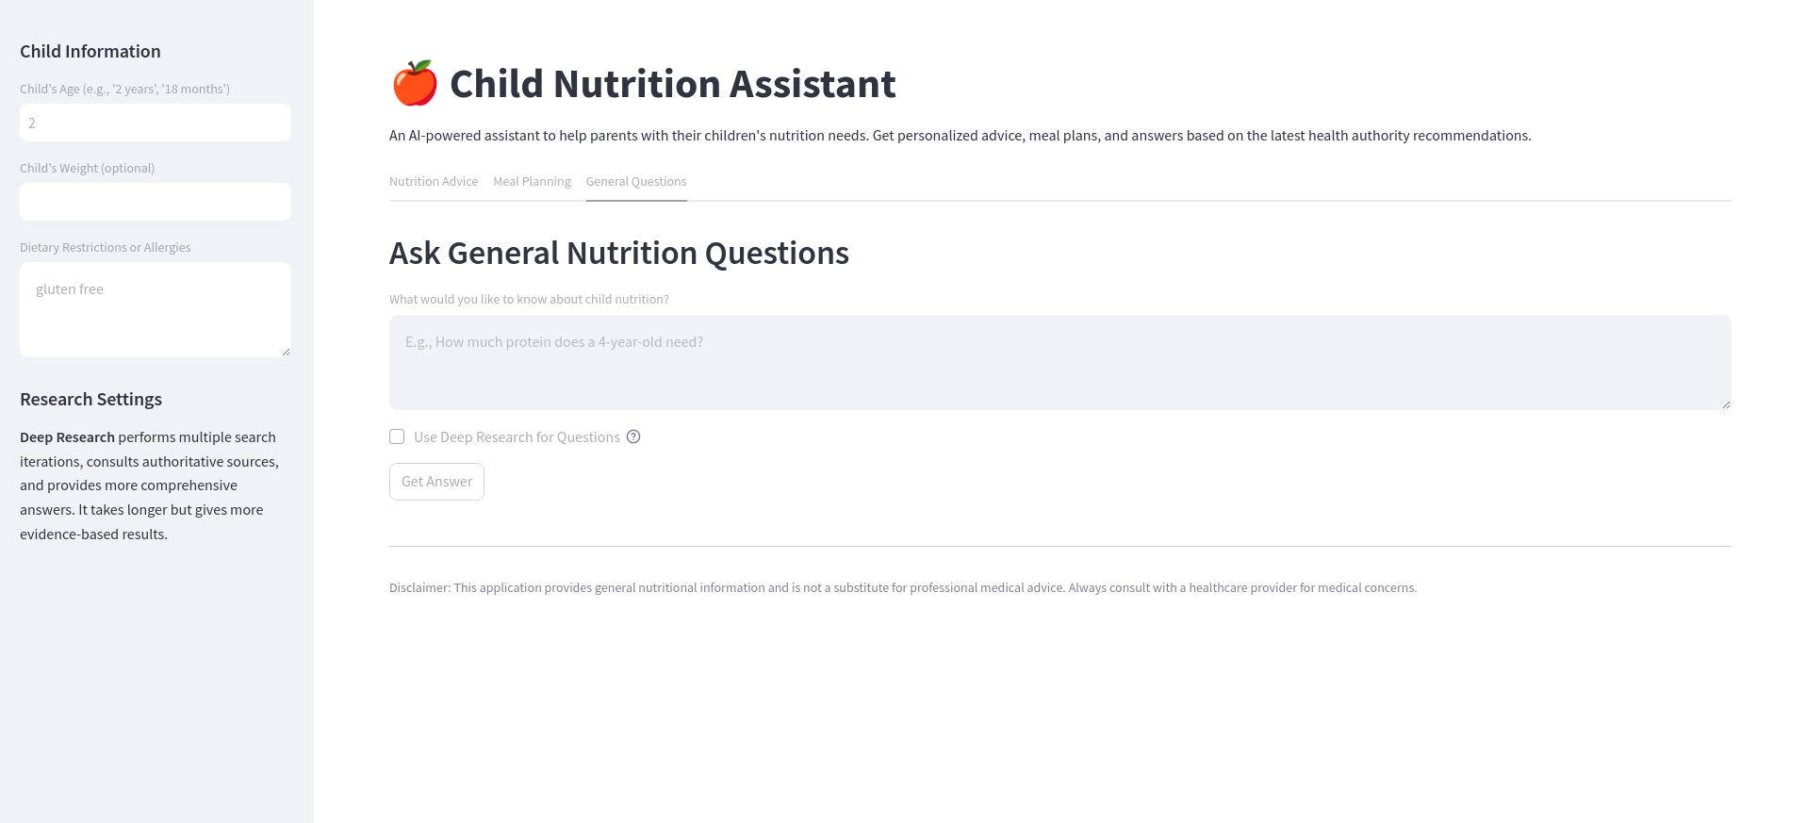Click the red apple icon in the title
Image resolution: width=1806 pixels, height=823 pixels.
[x=415, y=84]
